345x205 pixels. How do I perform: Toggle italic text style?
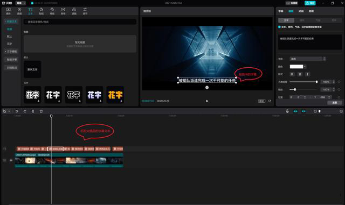(x=307, y=74)
